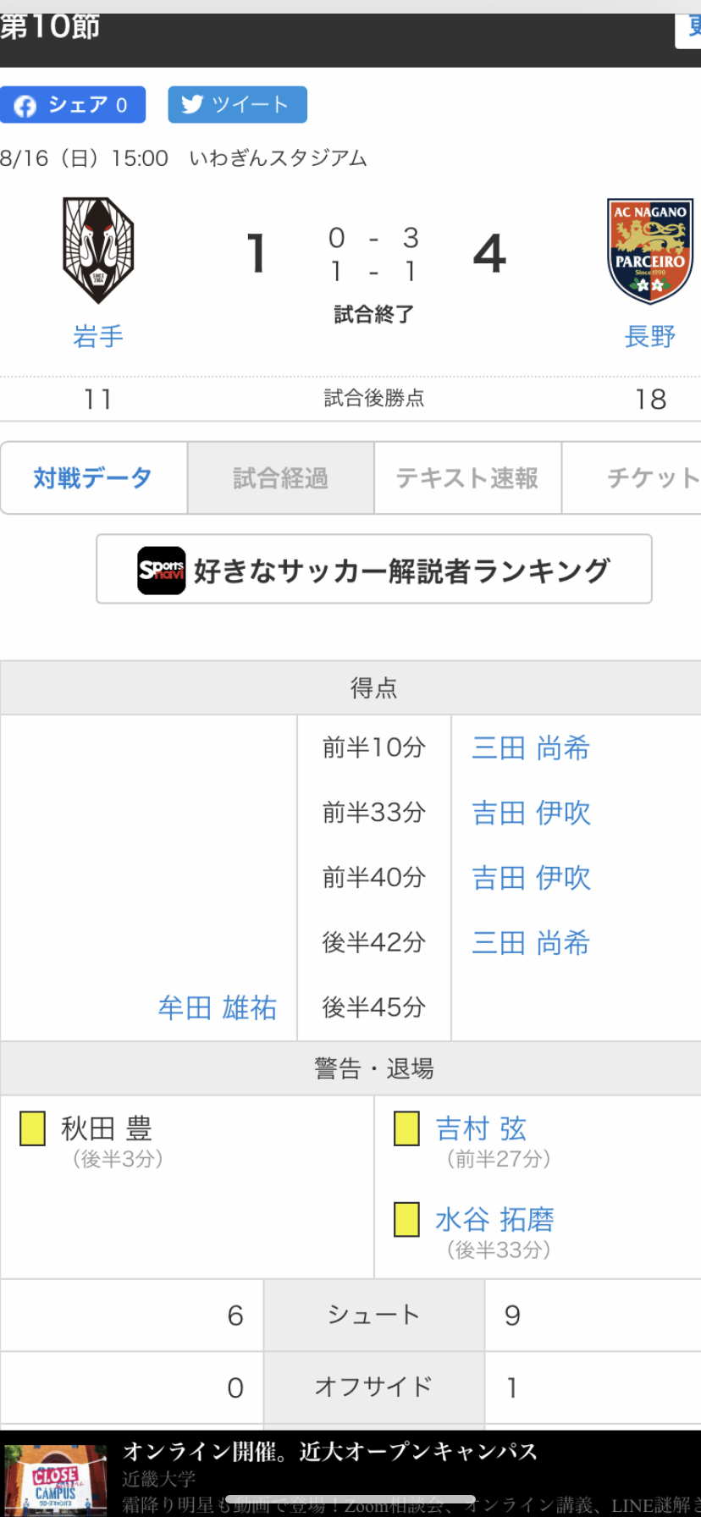The height and width of the screenshot is (1517, 701).
Task: Click the yellow card beside 秋田 豊
Action: 32,1128
